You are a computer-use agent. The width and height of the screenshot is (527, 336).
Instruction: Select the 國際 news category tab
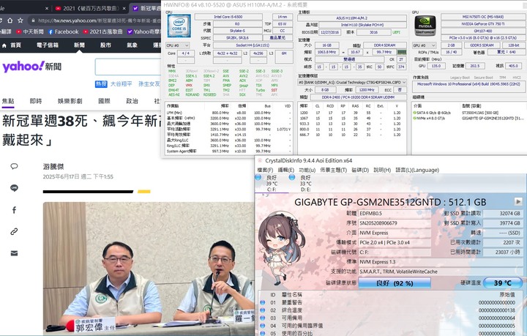(104, 101)
